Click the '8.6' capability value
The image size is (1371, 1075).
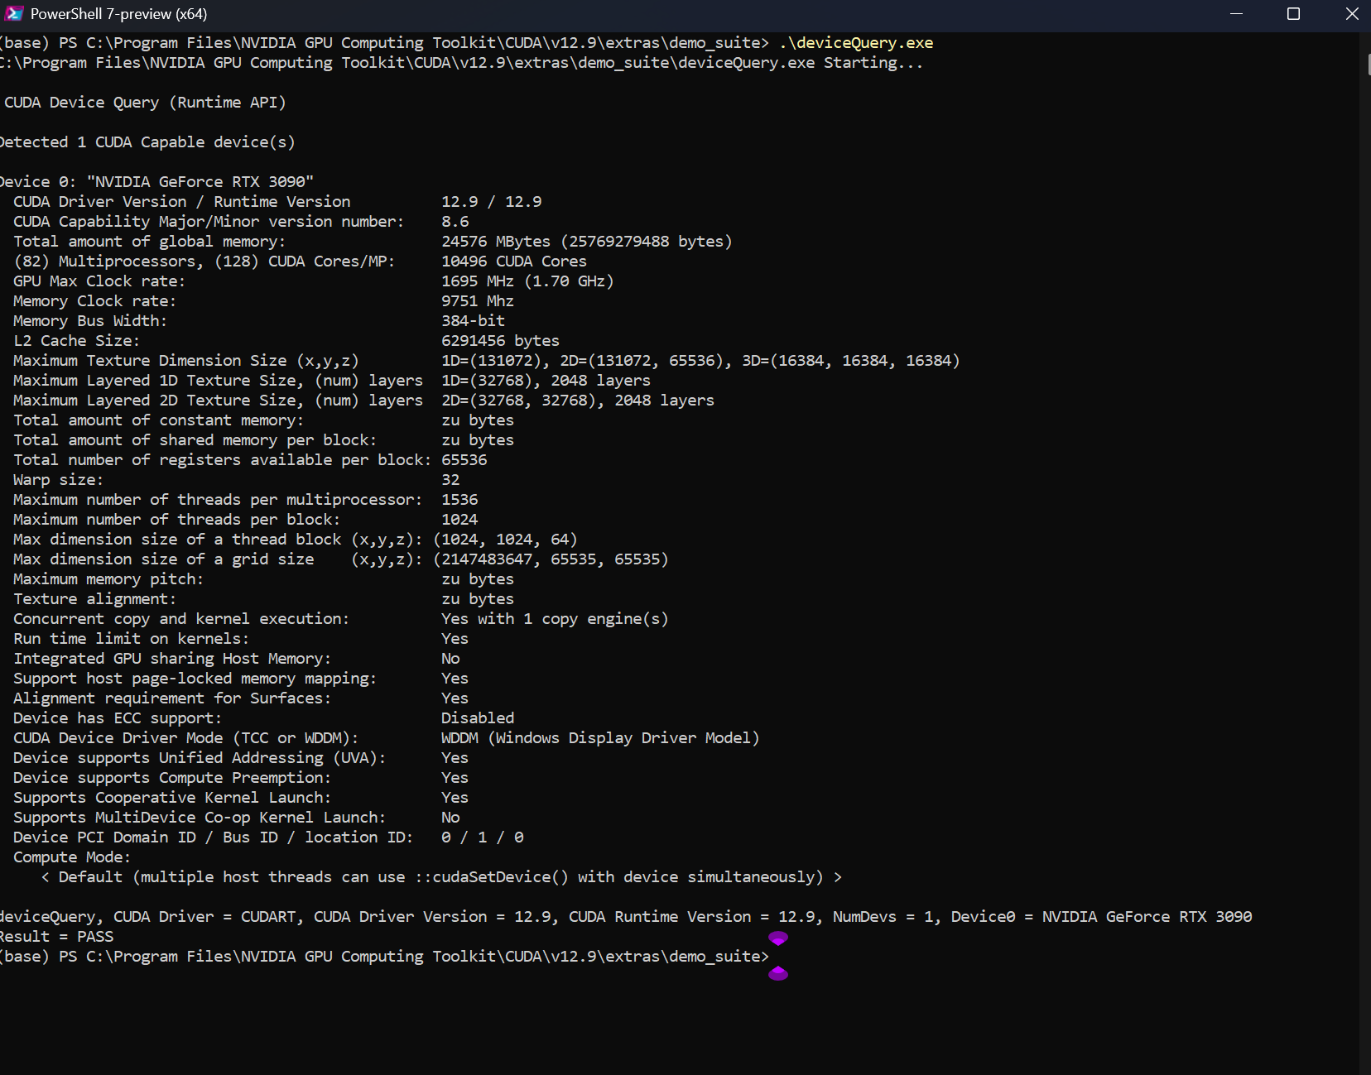(x=455, y=222)
